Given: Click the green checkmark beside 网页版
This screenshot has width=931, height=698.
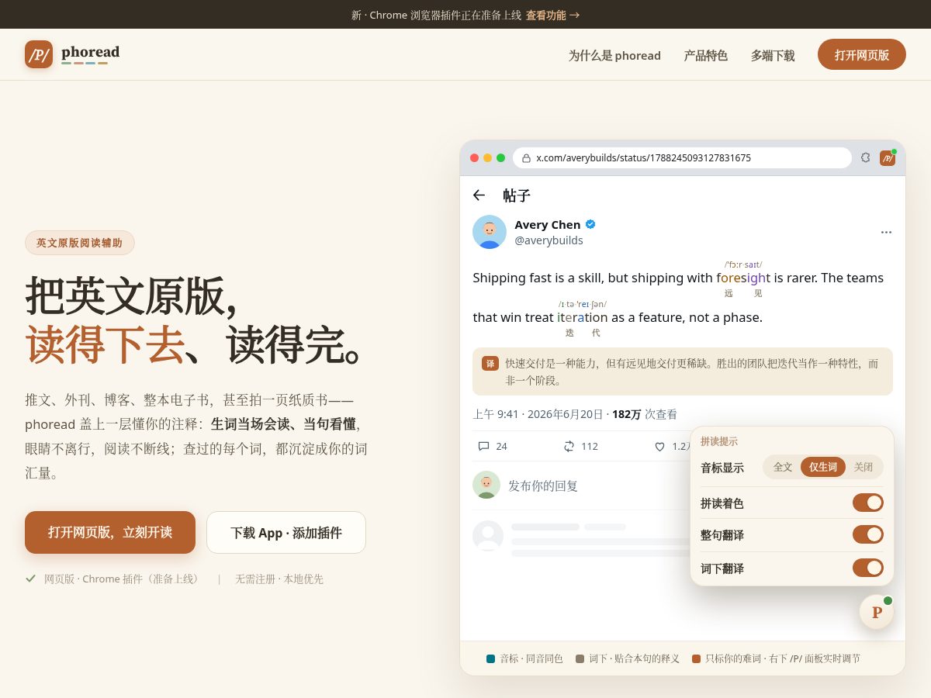Looking at the screenshot, I should point(30,579).
